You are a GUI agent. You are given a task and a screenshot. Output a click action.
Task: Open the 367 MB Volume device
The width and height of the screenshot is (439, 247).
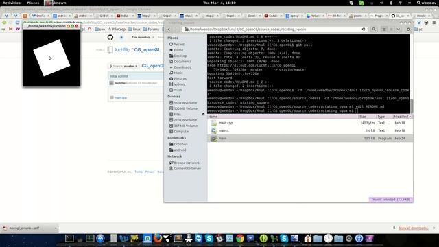pos(183,126)
